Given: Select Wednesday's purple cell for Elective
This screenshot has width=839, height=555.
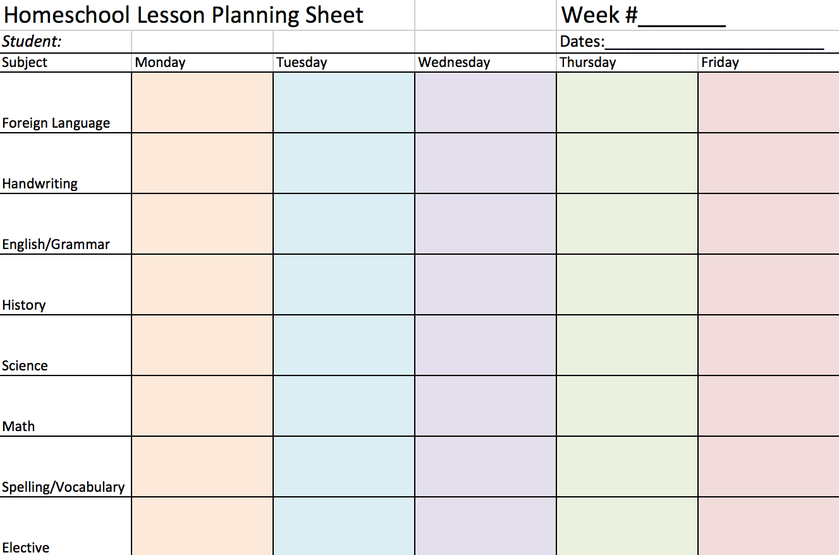Looking at the screenshot, I should [486, 526].
